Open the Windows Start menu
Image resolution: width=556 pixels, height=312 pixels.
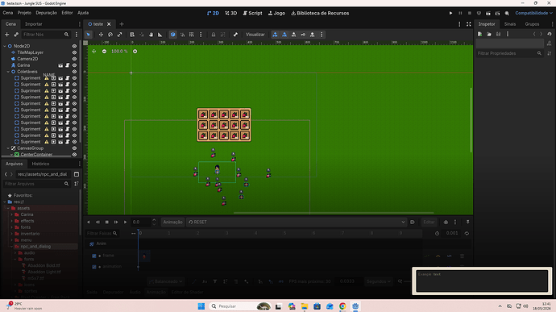[x=201, y=306]
